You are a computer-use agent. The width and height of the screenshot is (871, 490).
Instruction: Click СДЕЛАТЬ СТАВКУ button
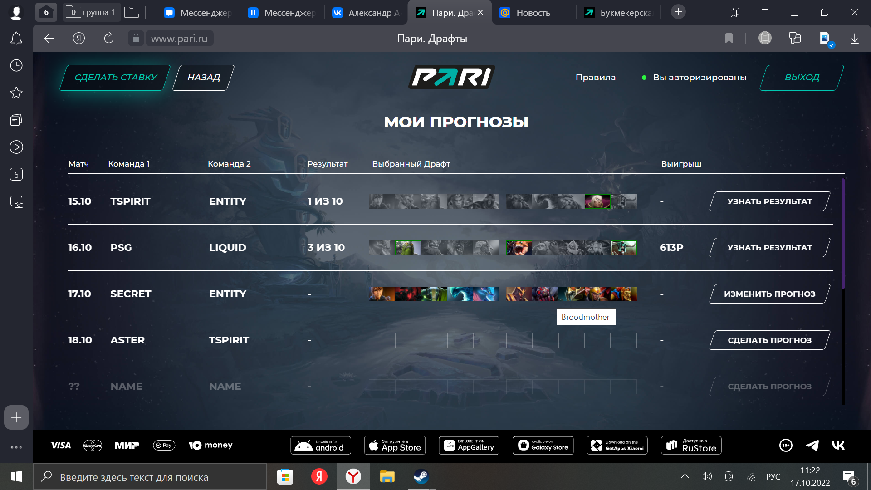(x=115, y=78)
